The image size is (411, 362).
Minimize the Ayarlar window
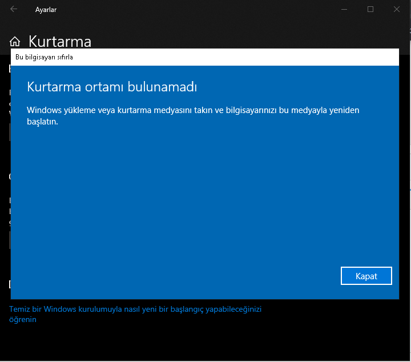tap(344, 10)
